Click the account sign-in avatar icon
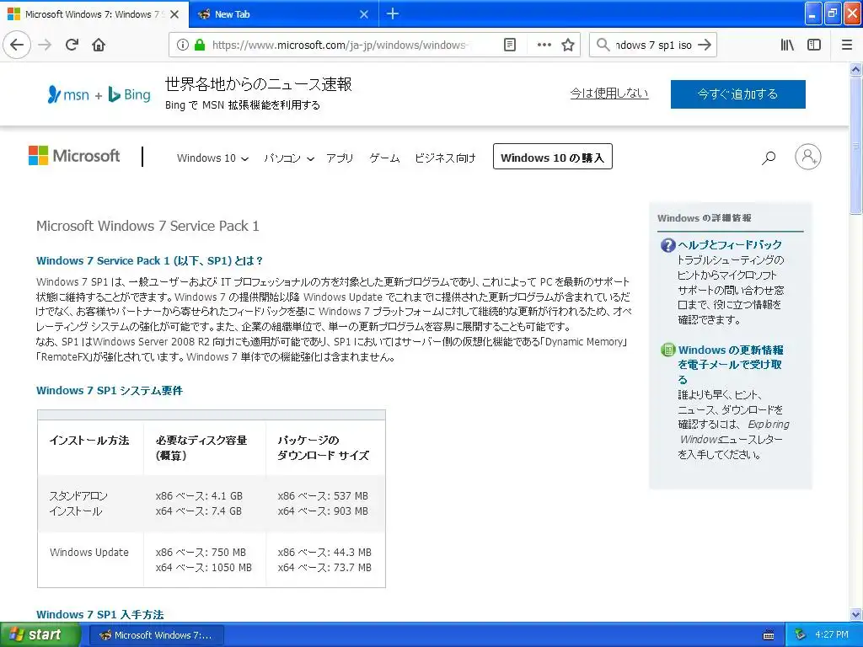The height and width of the screenshot is (647, 863). [808, 157]
